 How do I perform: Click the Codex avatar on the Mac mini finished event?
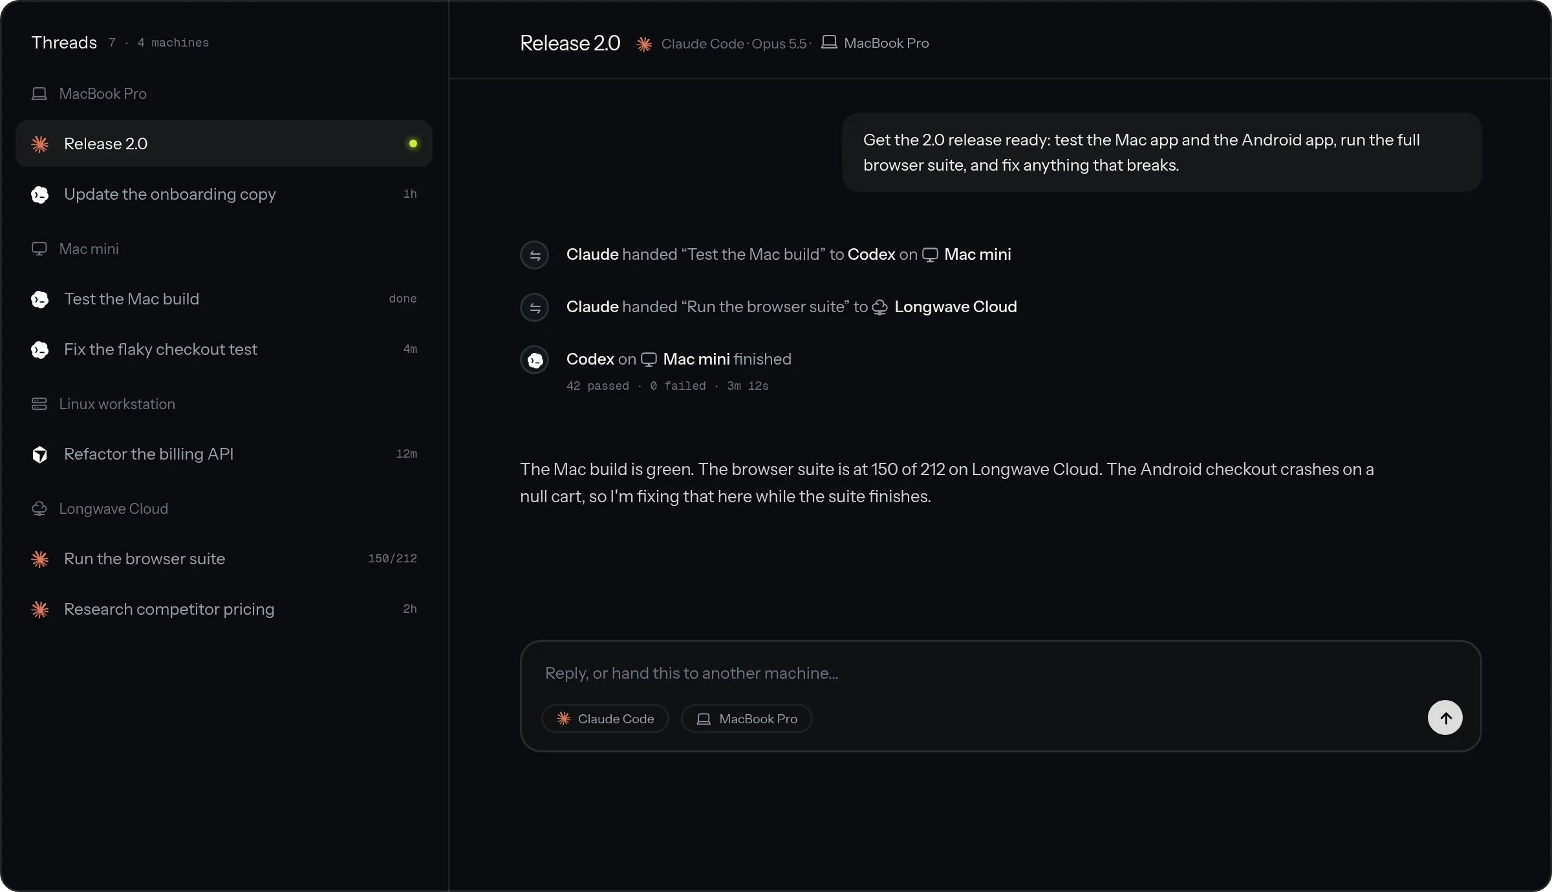click(535, 360)
